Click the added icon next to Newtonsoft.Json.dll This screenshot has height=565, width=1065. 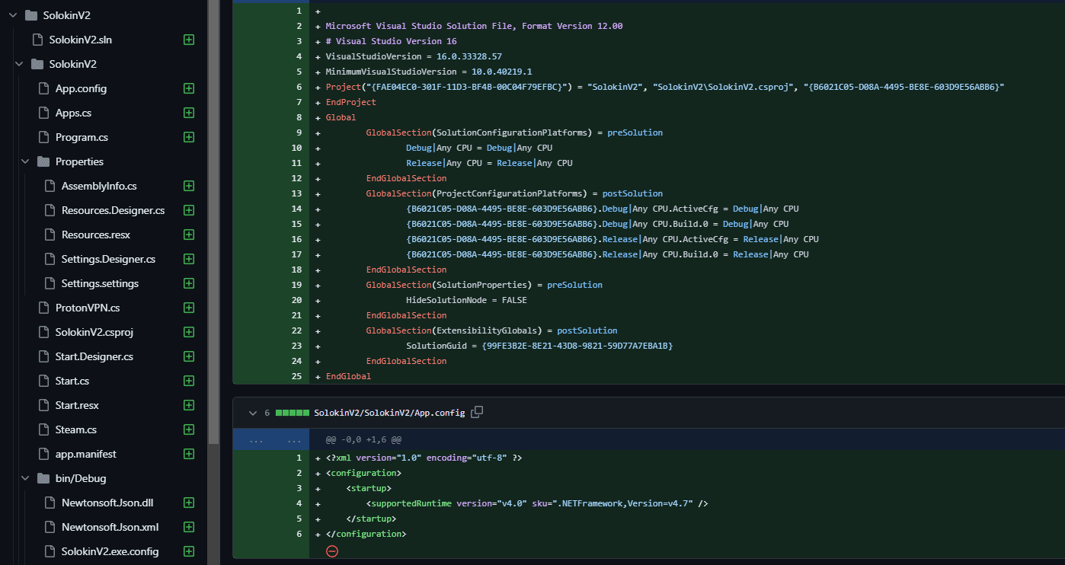[x=189, y=503]
